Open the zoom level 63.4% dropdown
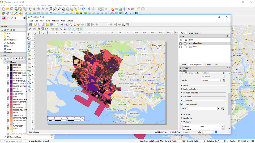Image resolution: width=255 pixels, height=143 pixels. click(212, 132)
